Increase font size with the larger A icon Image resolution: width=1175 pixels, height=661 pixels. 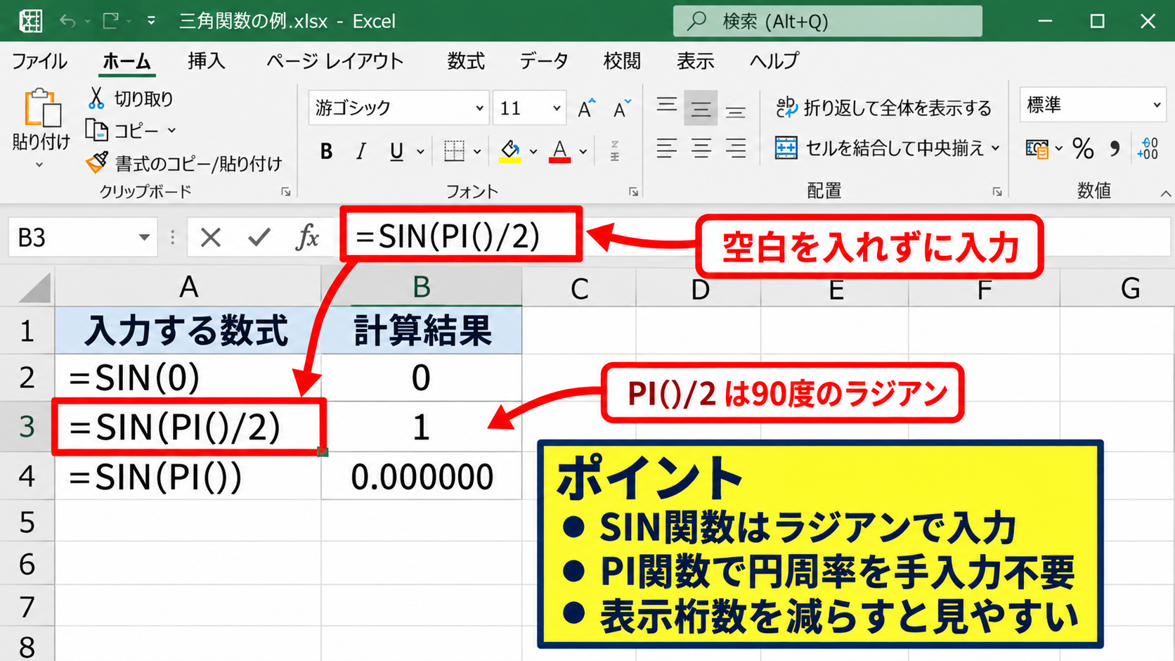point(586,108)
